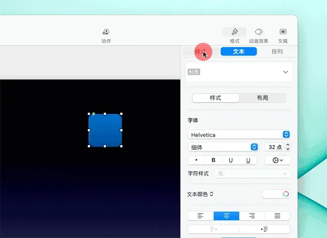Screen dimensions: 327x238
Task: Click the white text color swatch
Action: click(272, 194)
